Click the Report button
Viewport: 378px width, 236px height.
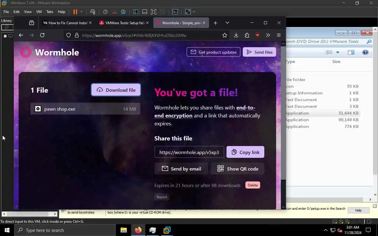pos(162,197)
